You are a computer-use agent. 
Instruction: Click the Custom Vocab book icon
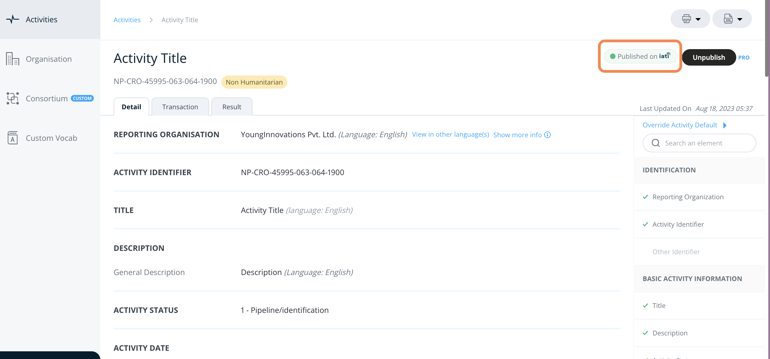coord(13,138)
